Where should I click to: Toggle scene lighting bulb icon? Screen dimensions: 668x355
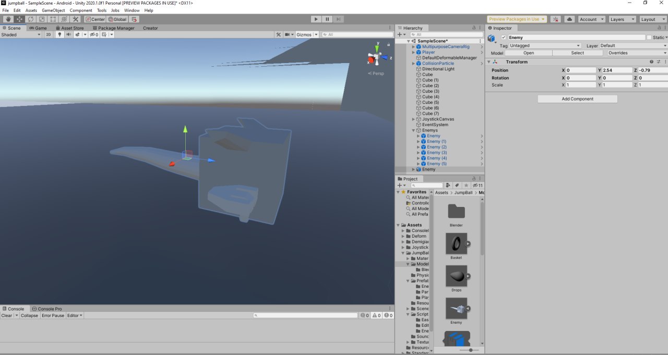[x=59, y=34]
